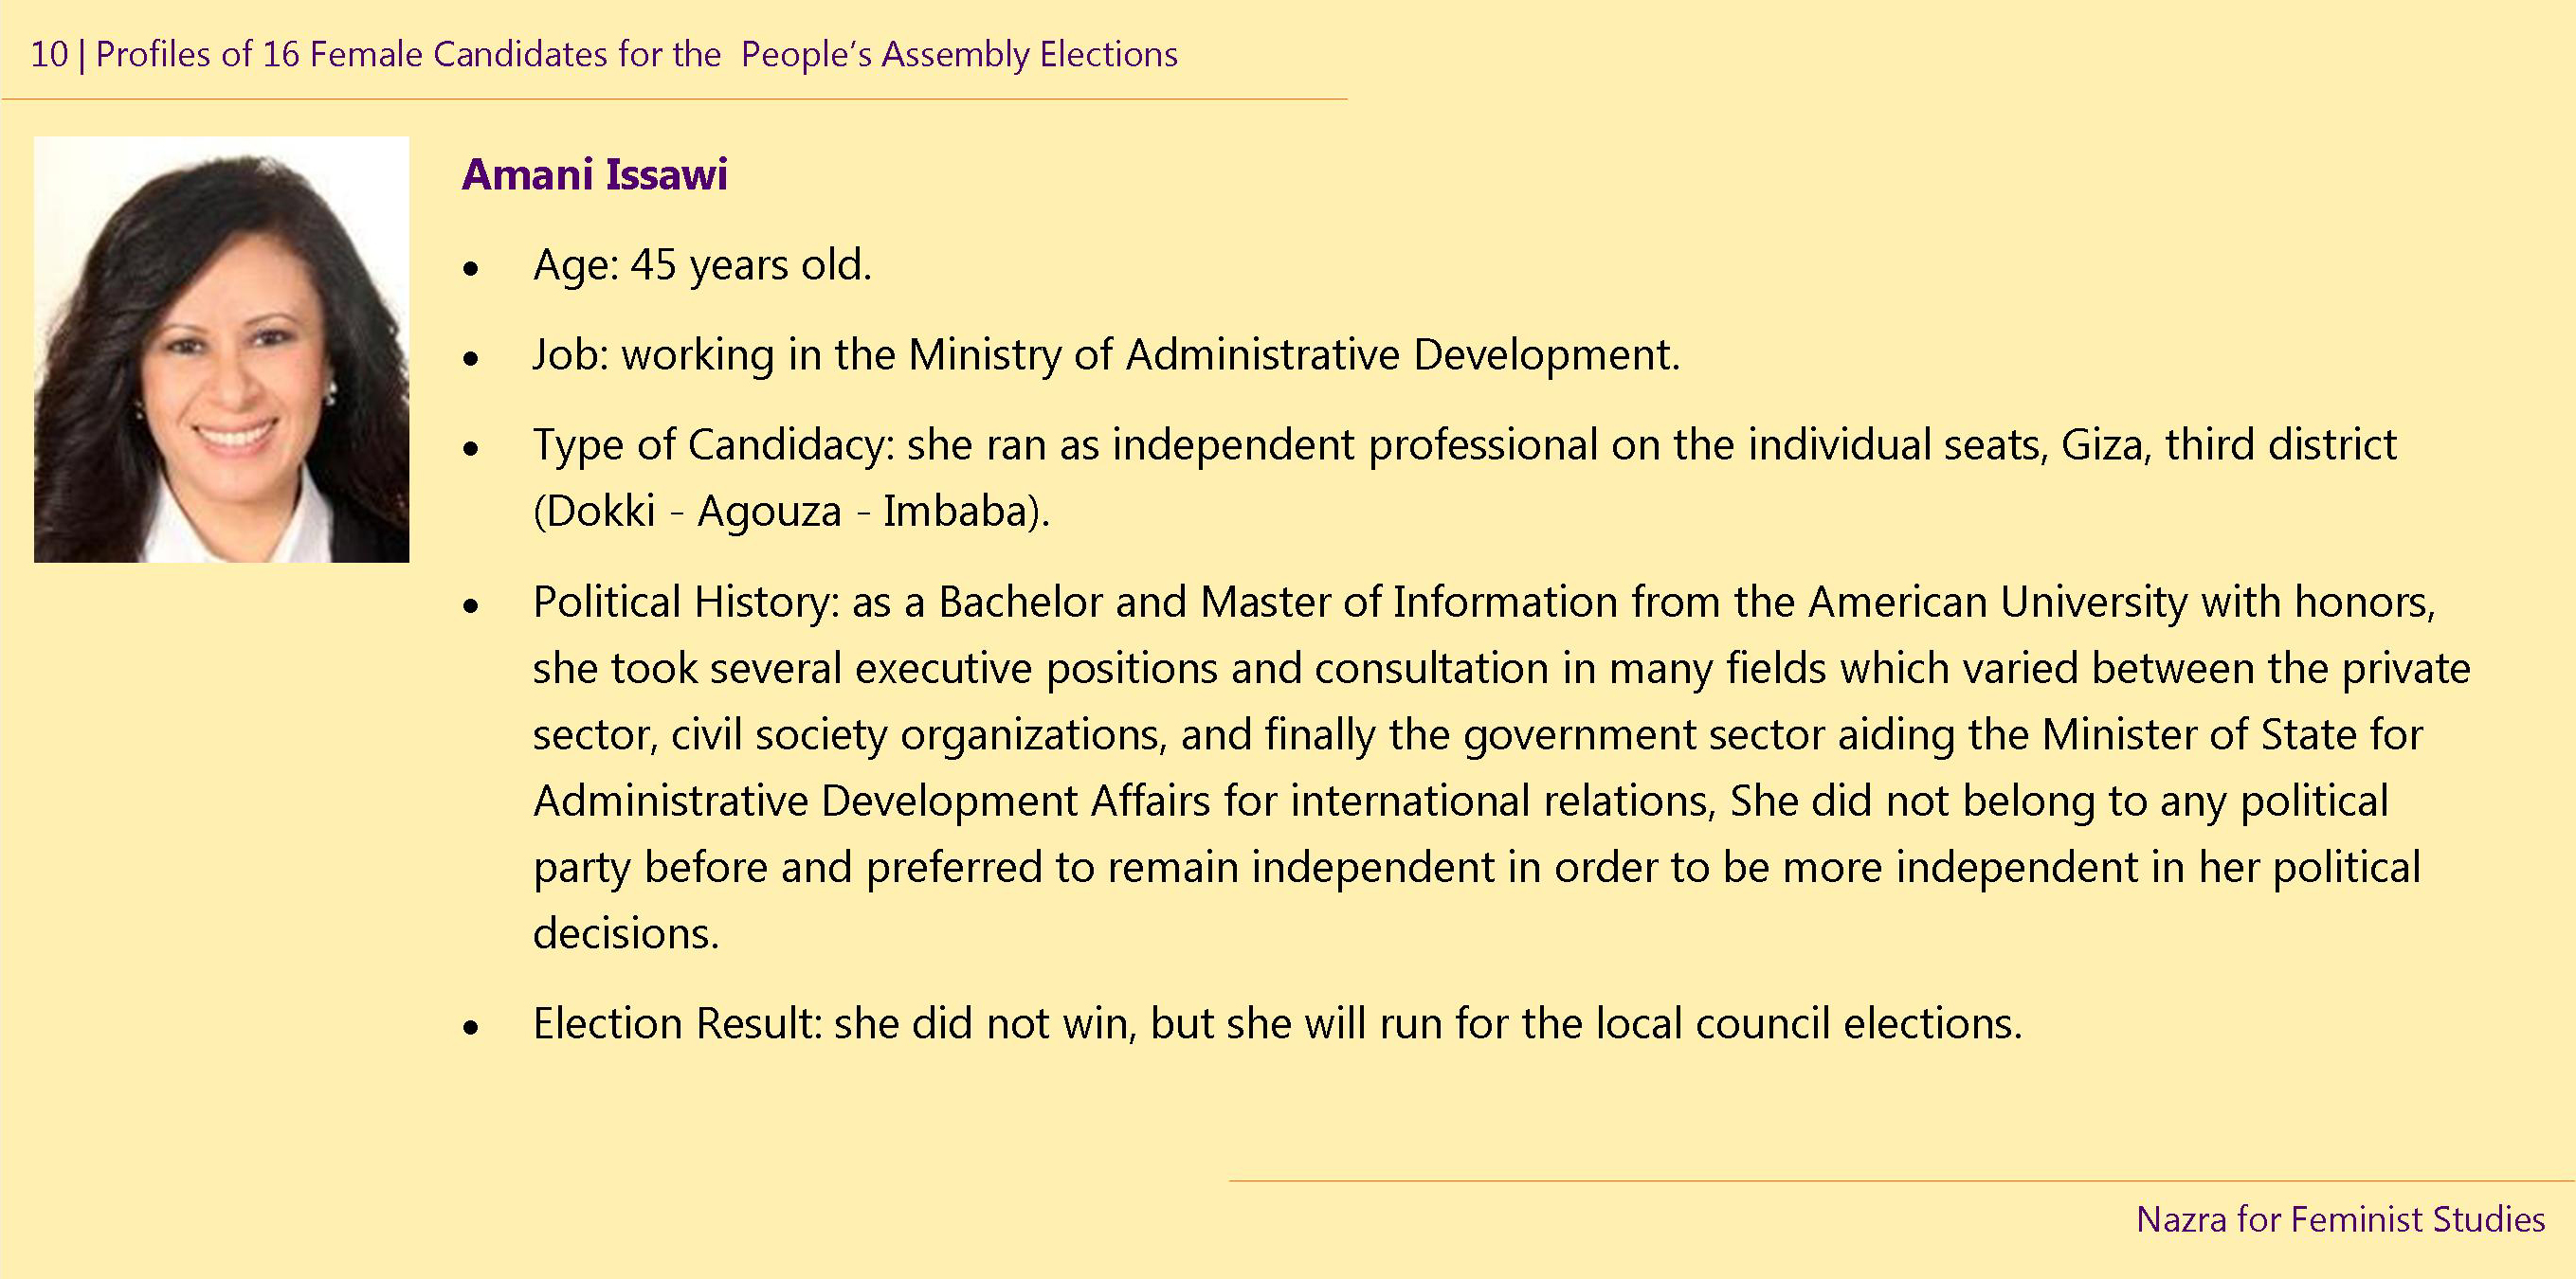Screen dimensions: 2576x1279
Task: Click the words 'People's Assembly Elections' in header
Action: 959,54
